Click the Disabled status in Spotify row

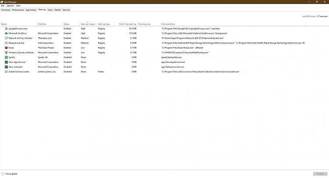point(68,57)
